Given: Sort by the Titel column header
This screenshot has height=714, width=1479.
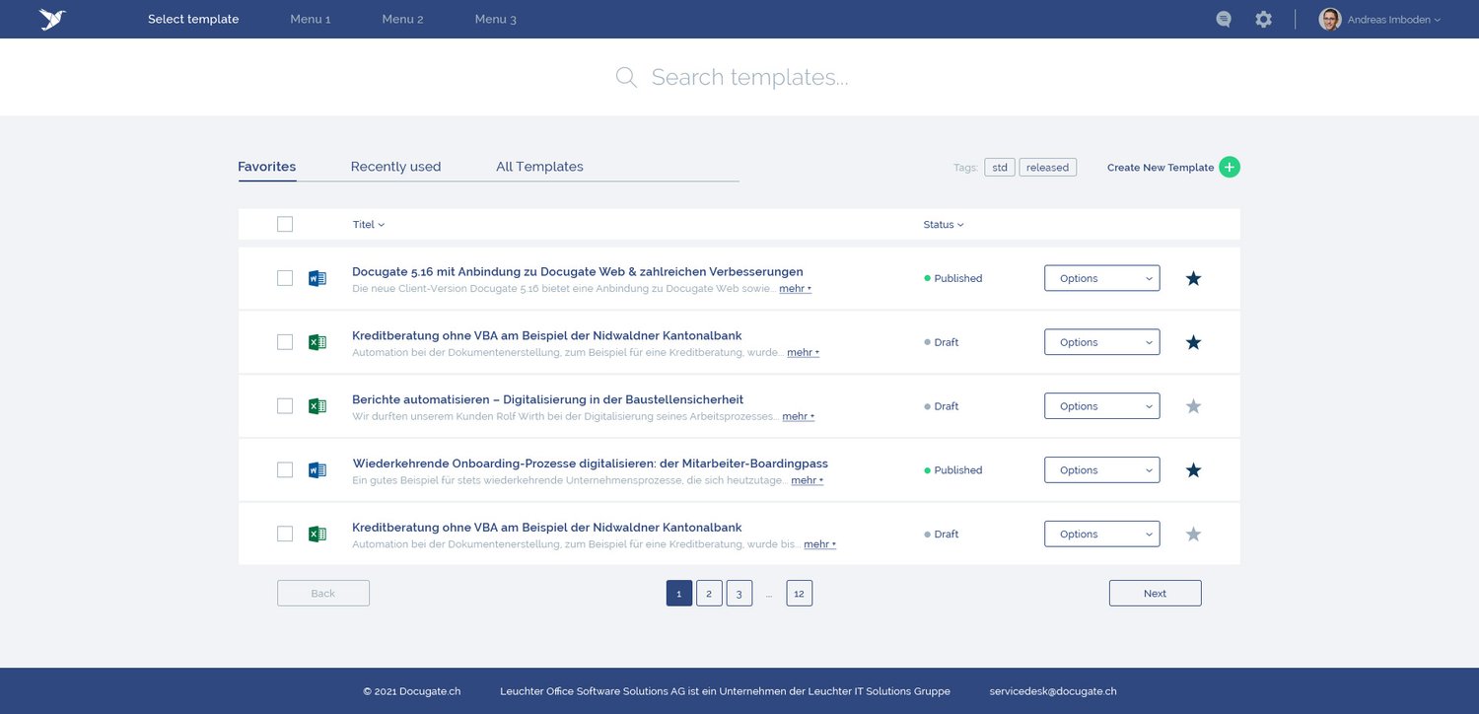Looking at the screenshot, I should tap(369, 225).
